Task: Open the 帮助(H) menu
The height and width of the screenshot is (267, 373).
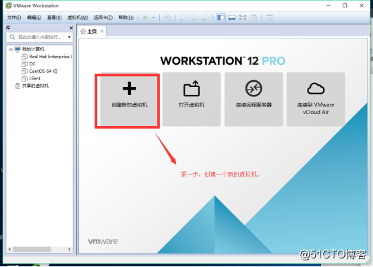Action: (126, 18)
